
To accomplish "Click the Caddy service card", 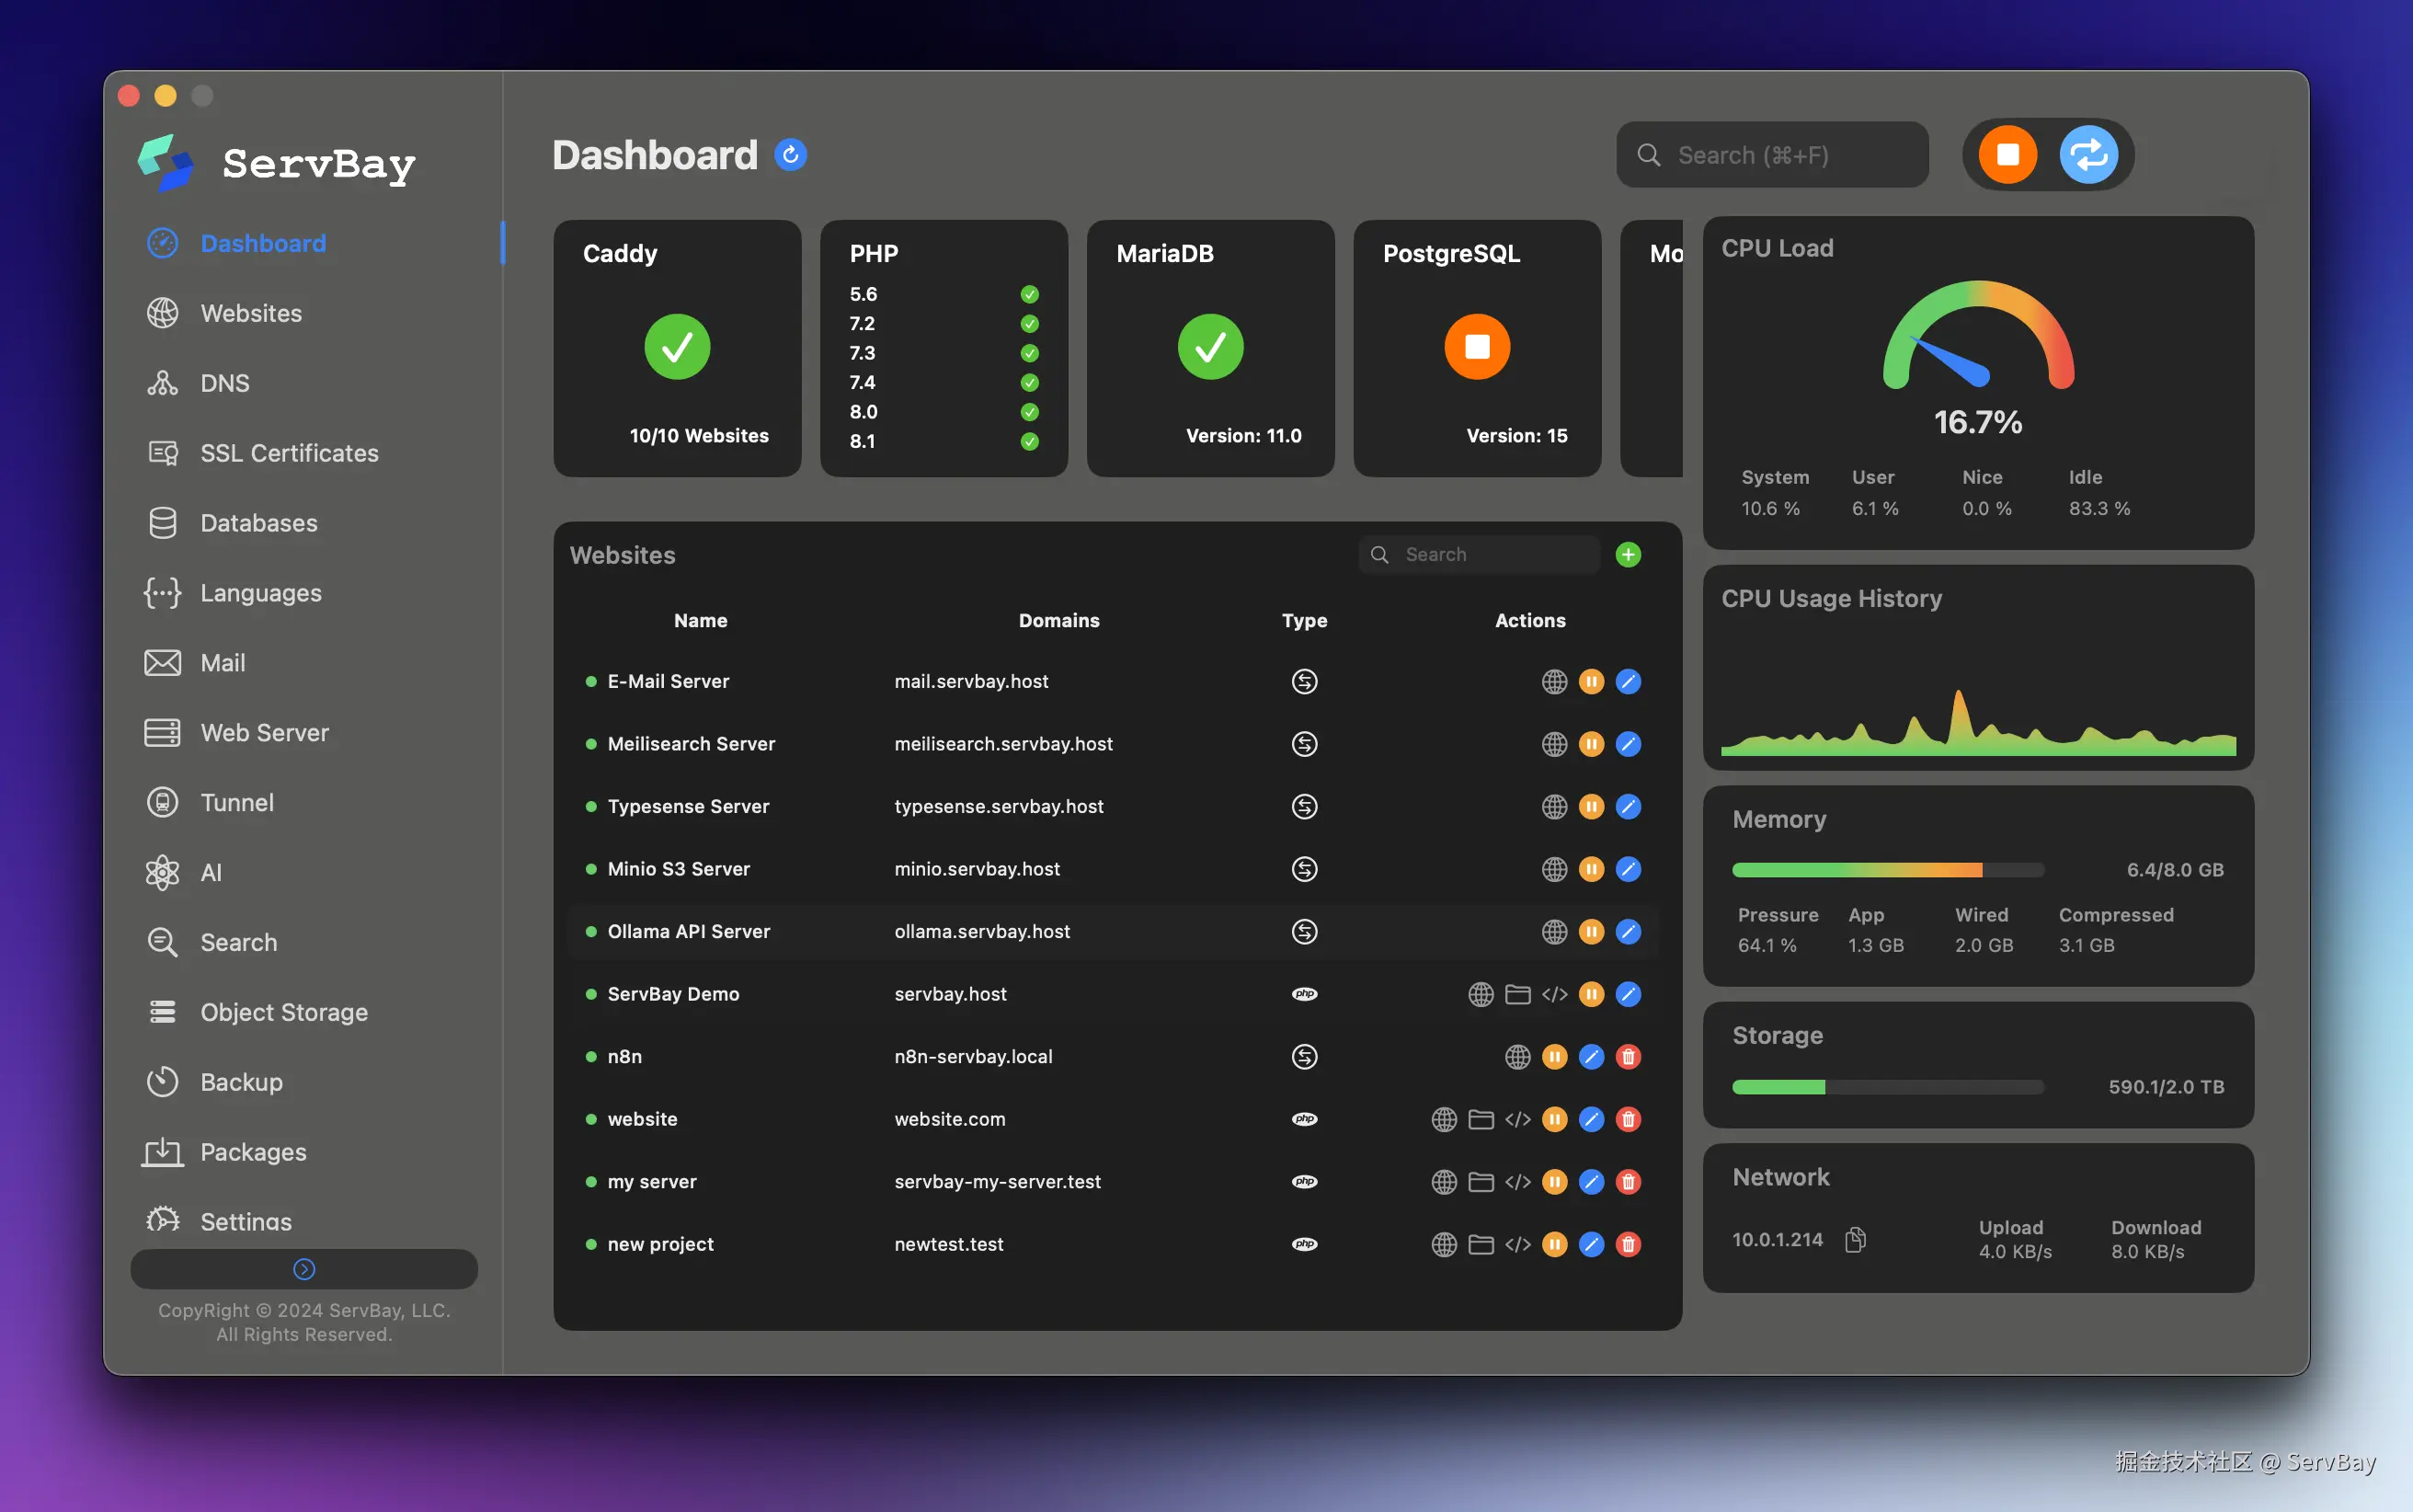I will pos(677,348).
